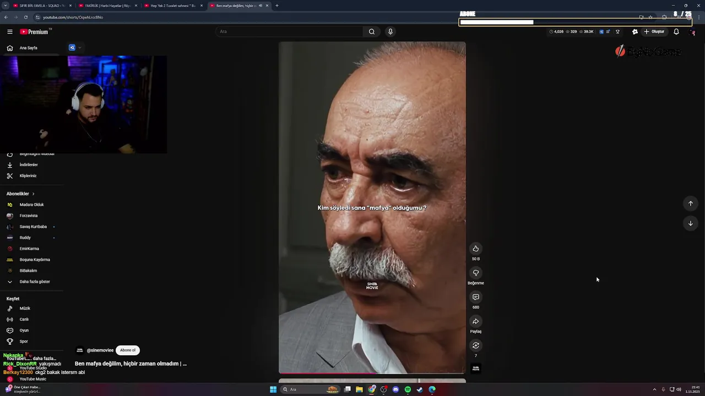Open Steam from the taskbar
Viewport: 705px width, 396px height.
[x=420, y=389]
